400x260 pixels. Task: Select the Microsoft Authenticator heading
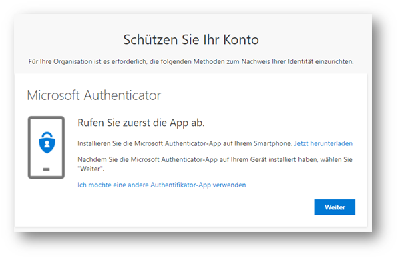coord(94,95)
